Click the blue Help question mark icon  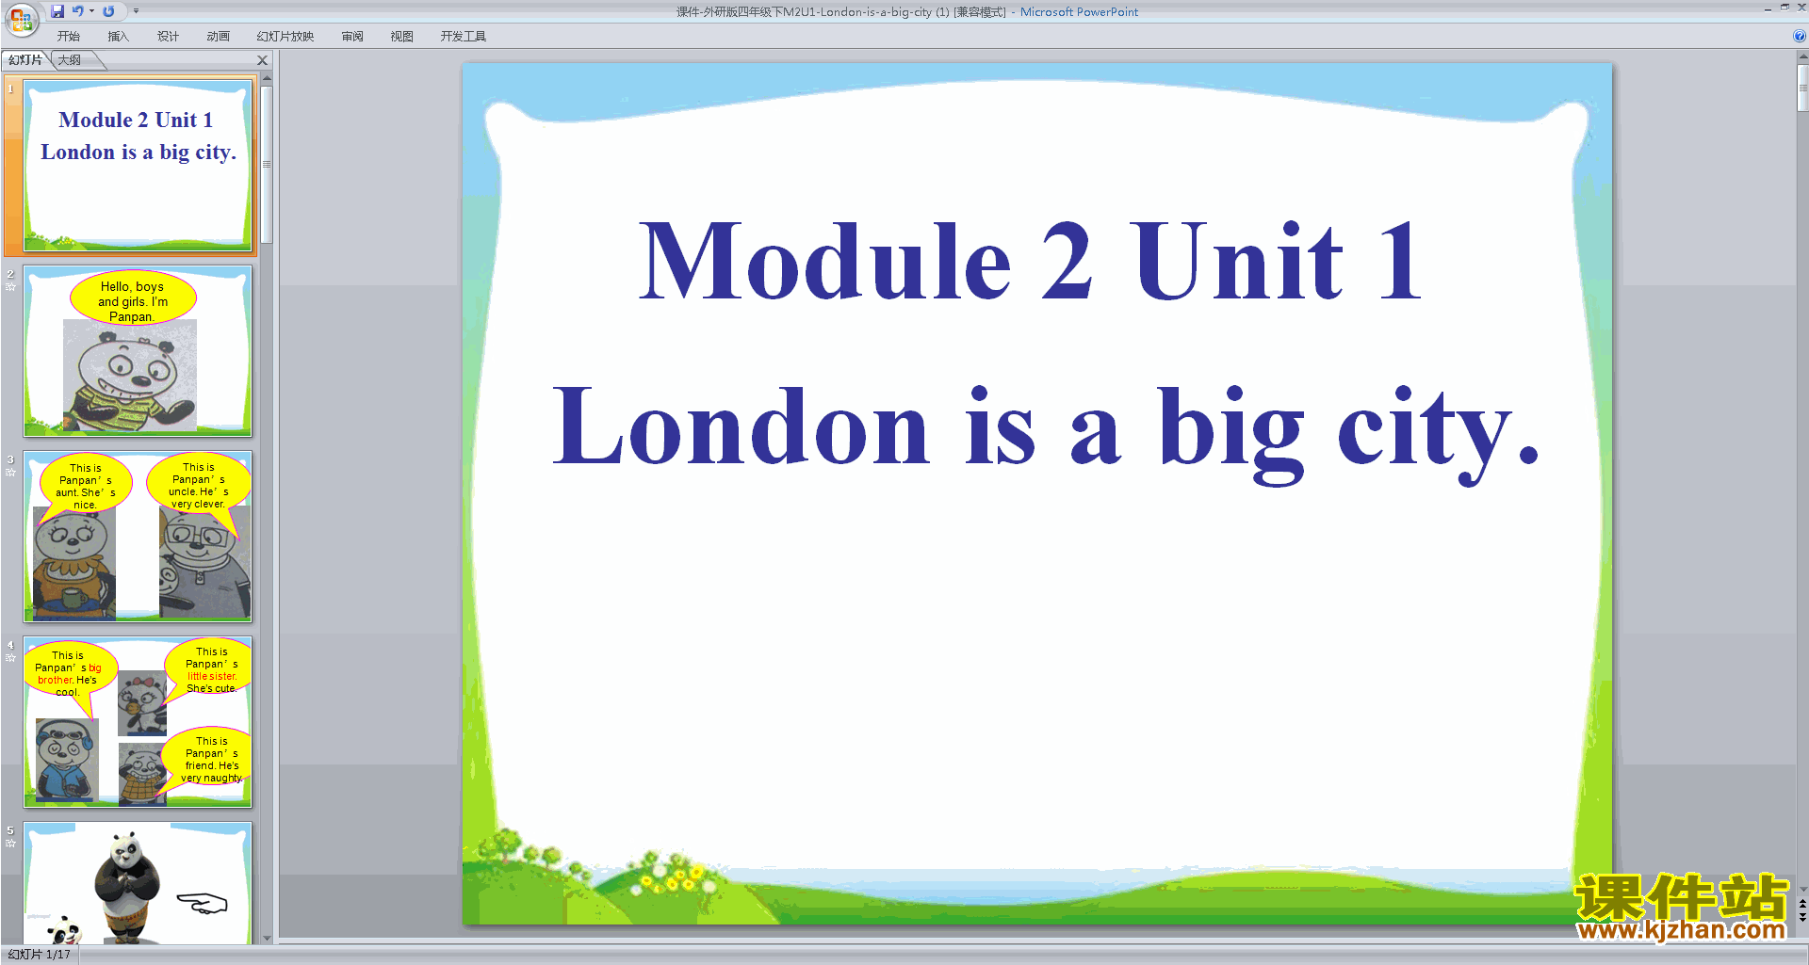1800,37
